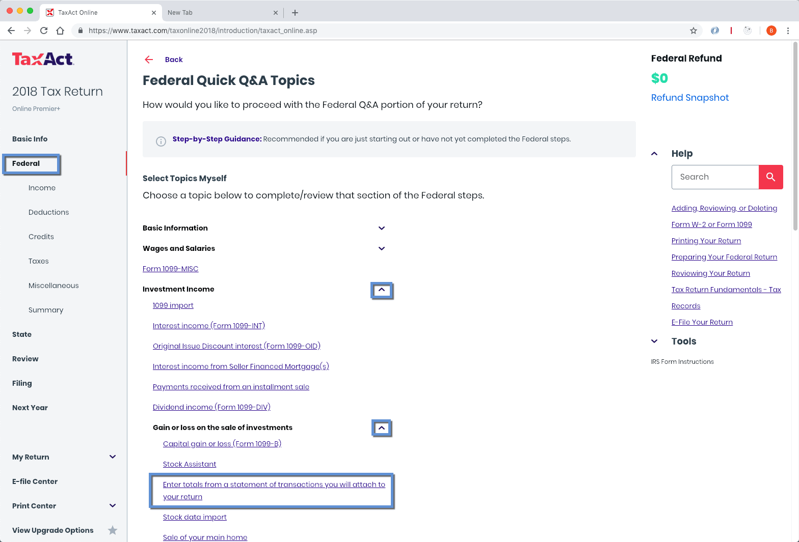Expand the Wages and Salaries topic
Viewport: 799px width, 542px height.
pyautogui.click(x=382, y=248)
